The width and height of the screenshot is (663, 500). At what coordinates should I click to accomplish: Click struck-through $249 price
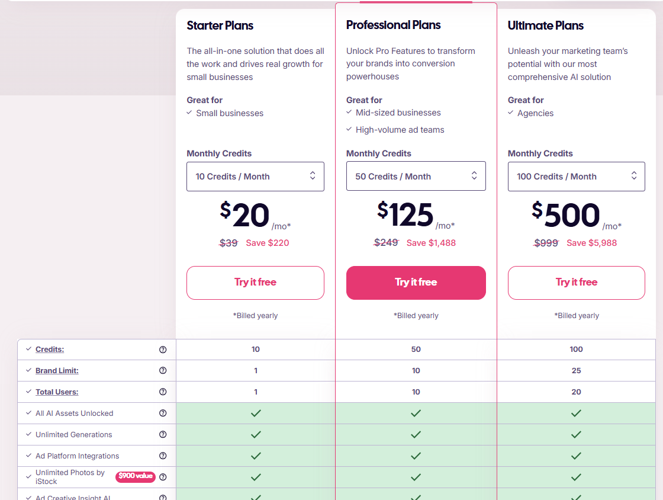click(x=386, y=242)
